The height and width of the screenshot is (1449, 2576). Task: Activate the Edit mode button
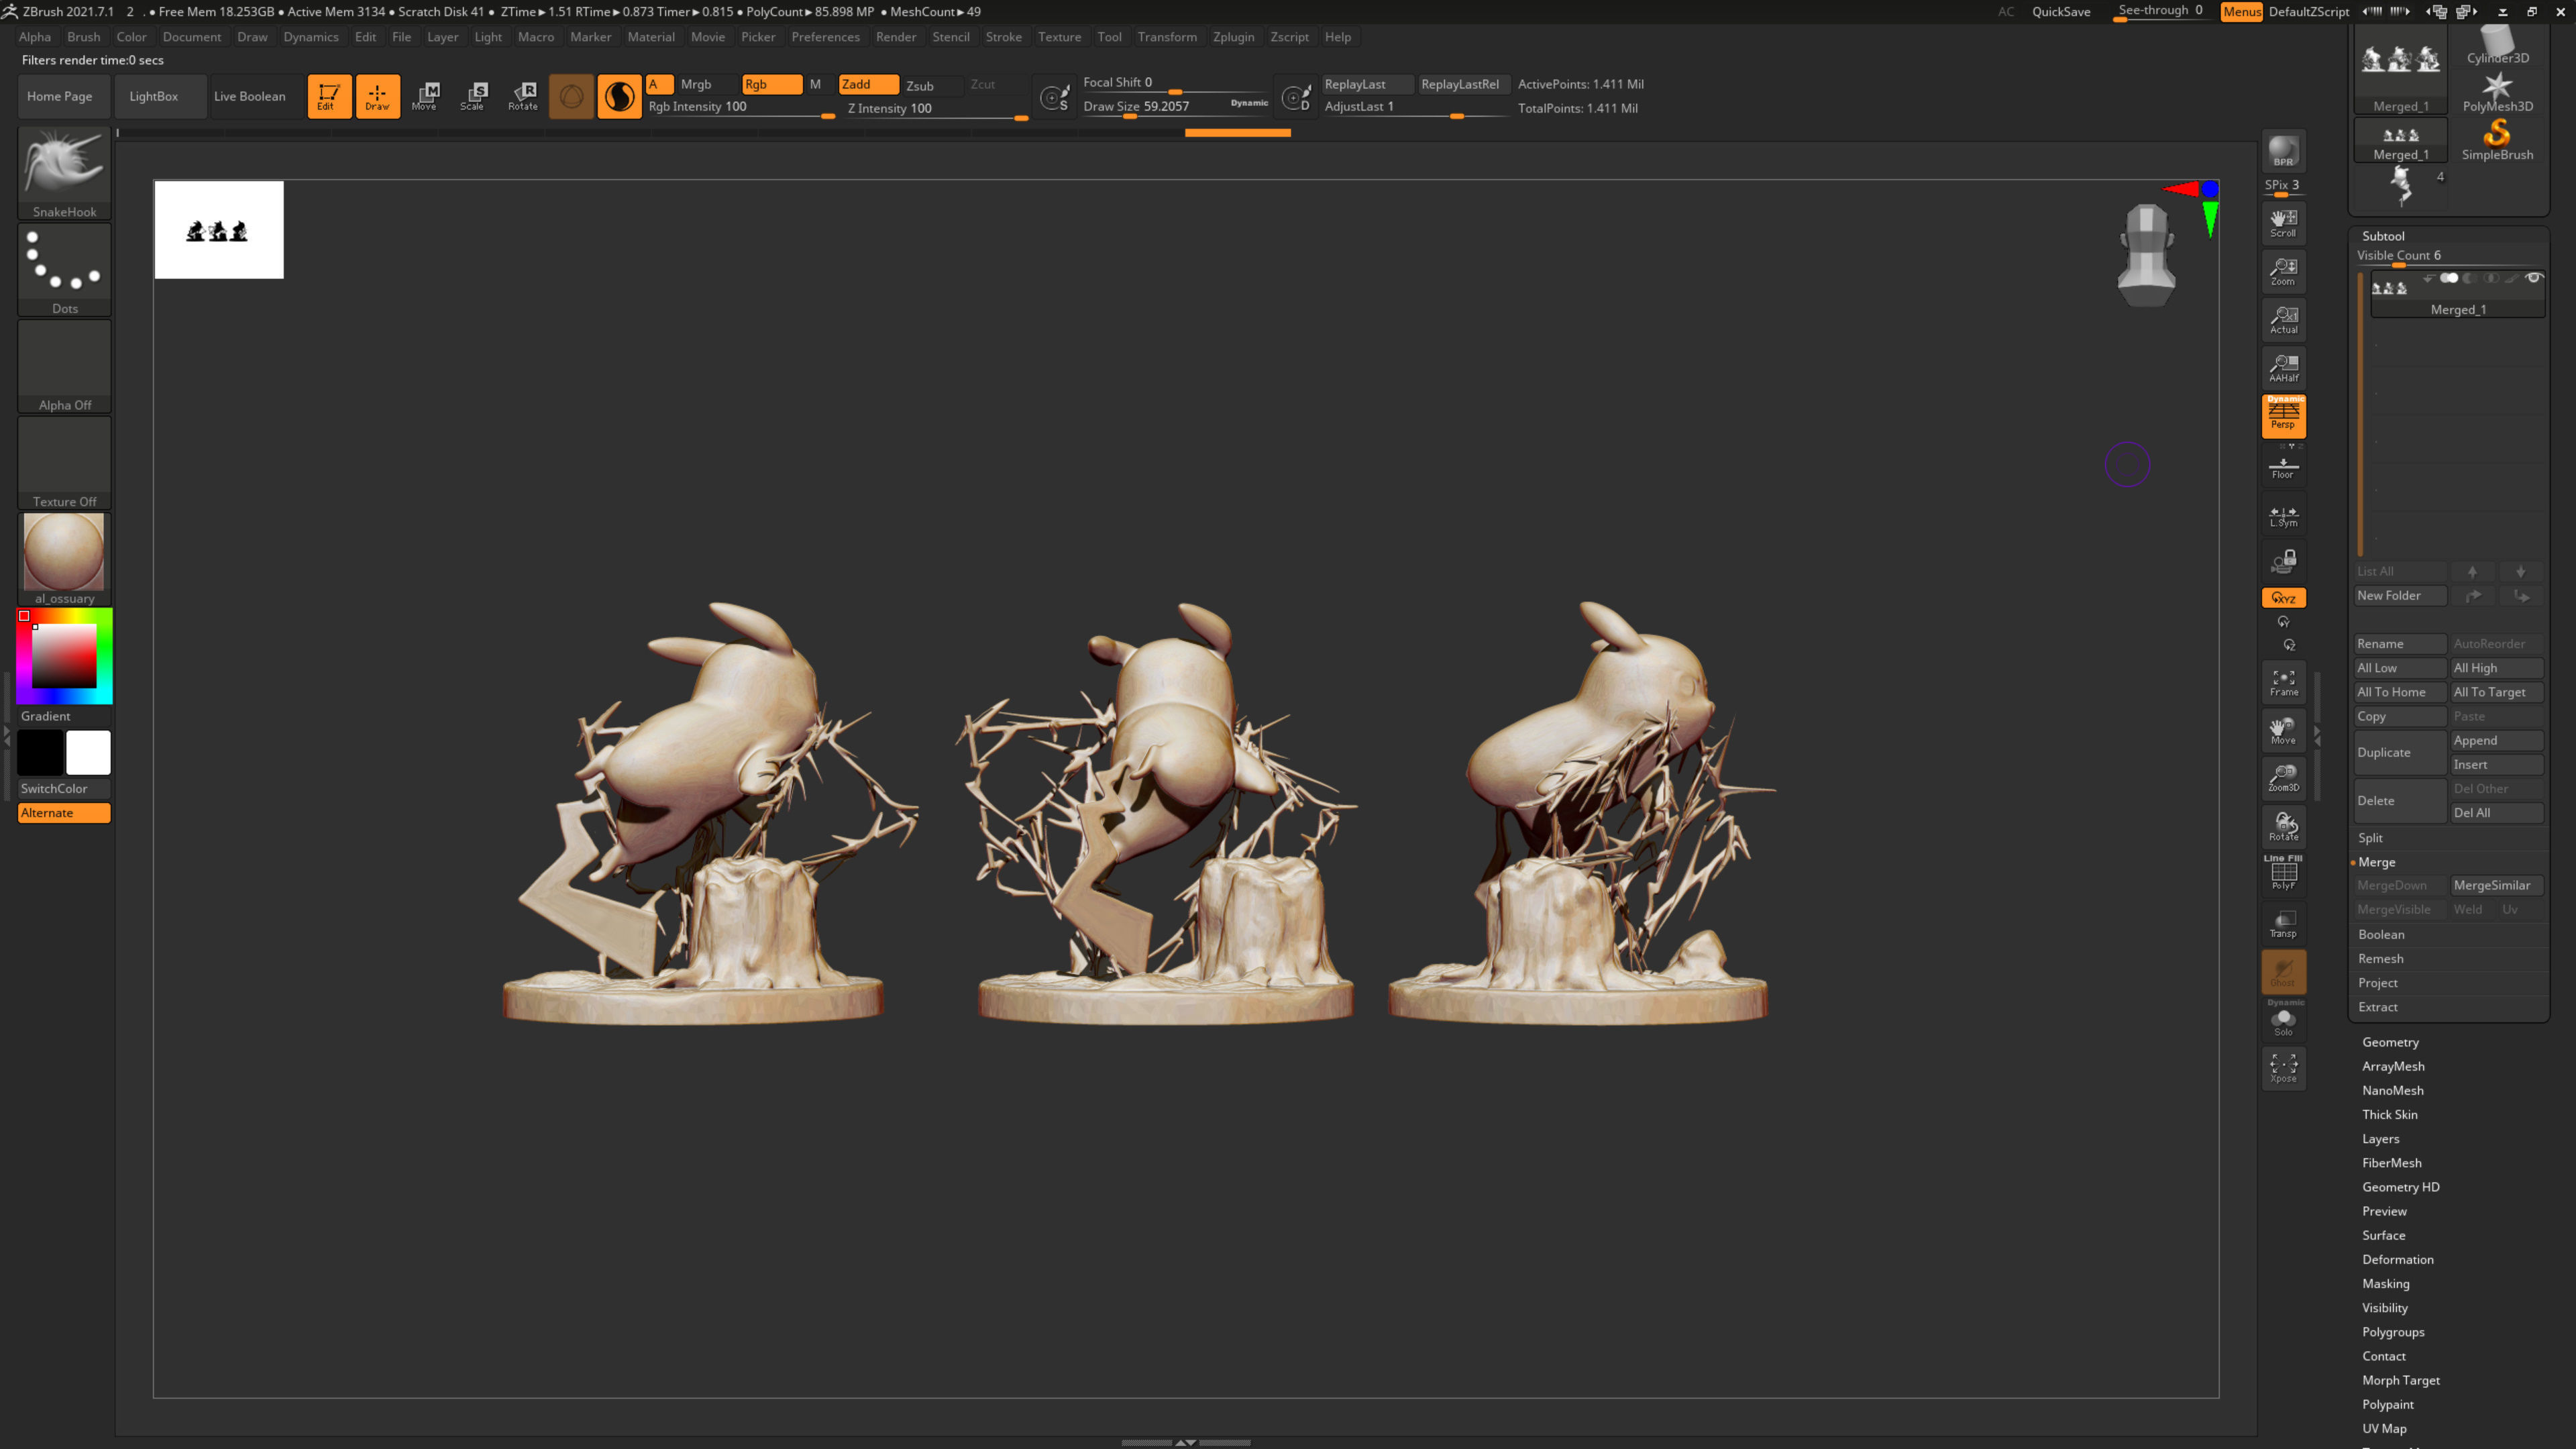pos(329,96)
